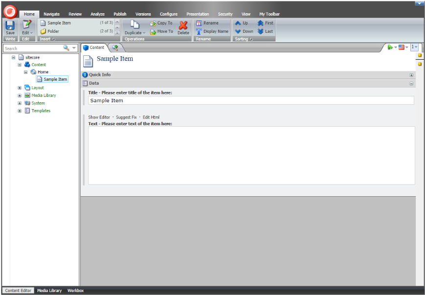Expand the Quick Info section
The width and height of the screenshot is (425, 295).
pos(411,75)
